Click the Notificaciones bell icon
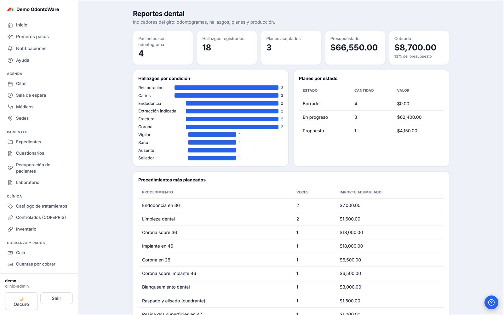504x315 pixels. point(10,49)
